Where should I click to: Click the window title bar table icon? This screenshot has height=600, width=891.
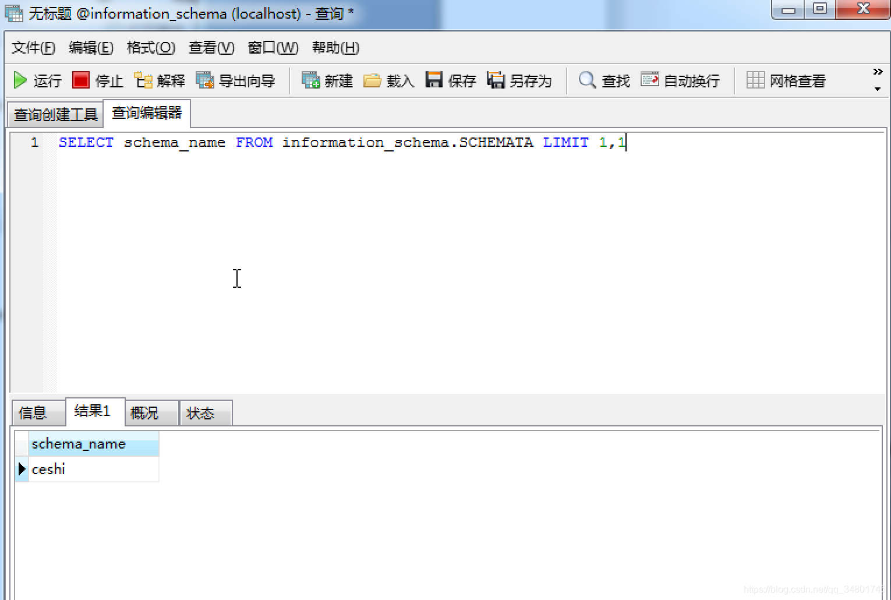pyautogui.click(x=14, y=12)
